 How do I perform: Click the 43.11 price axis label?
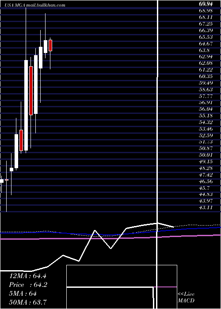point(206,207)
